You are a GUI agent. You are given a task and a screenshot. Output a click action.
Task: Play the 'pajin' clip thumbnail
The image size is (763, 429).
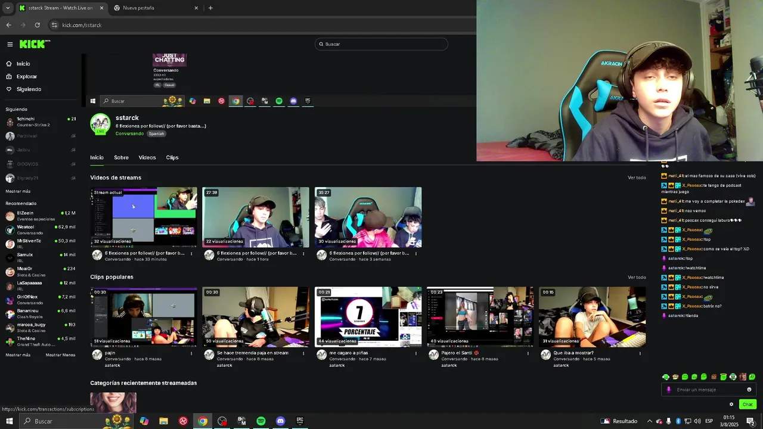click(144, 316)
